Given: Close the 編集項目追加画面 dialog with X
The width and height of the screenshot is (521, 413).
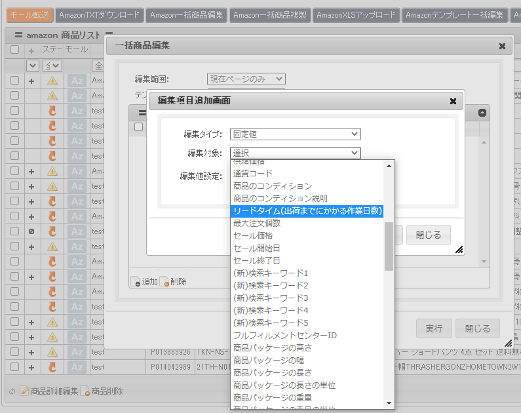Looking at the screenshot, I should (x=453, y=101).
